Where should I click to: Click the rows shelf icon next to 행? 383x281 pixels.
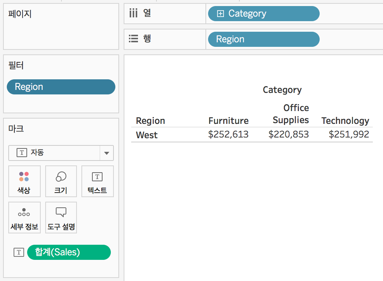133,39
